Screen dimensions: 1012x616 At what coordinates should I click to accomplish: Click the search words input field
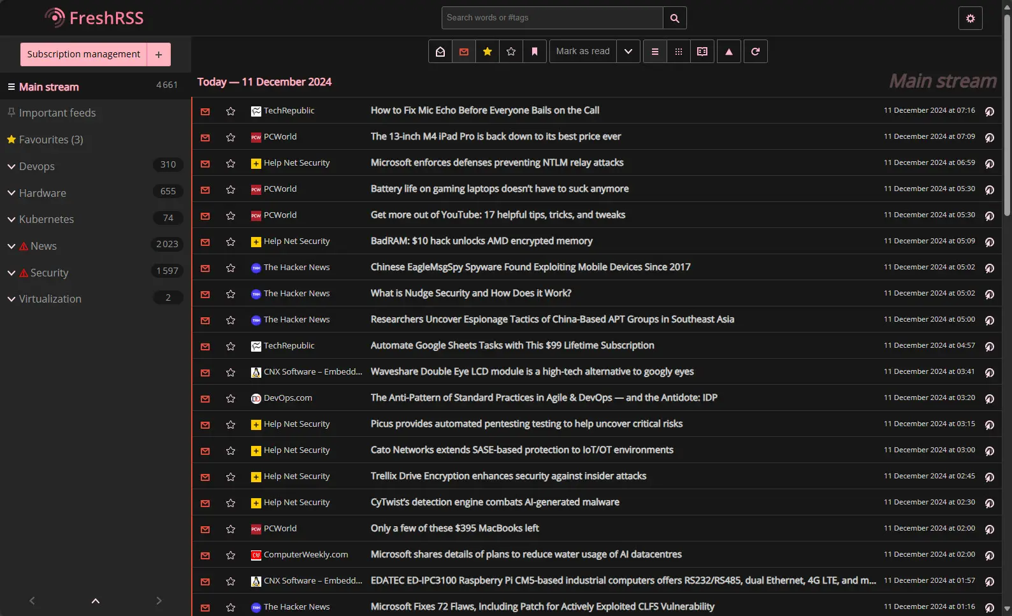coord(553,18)
